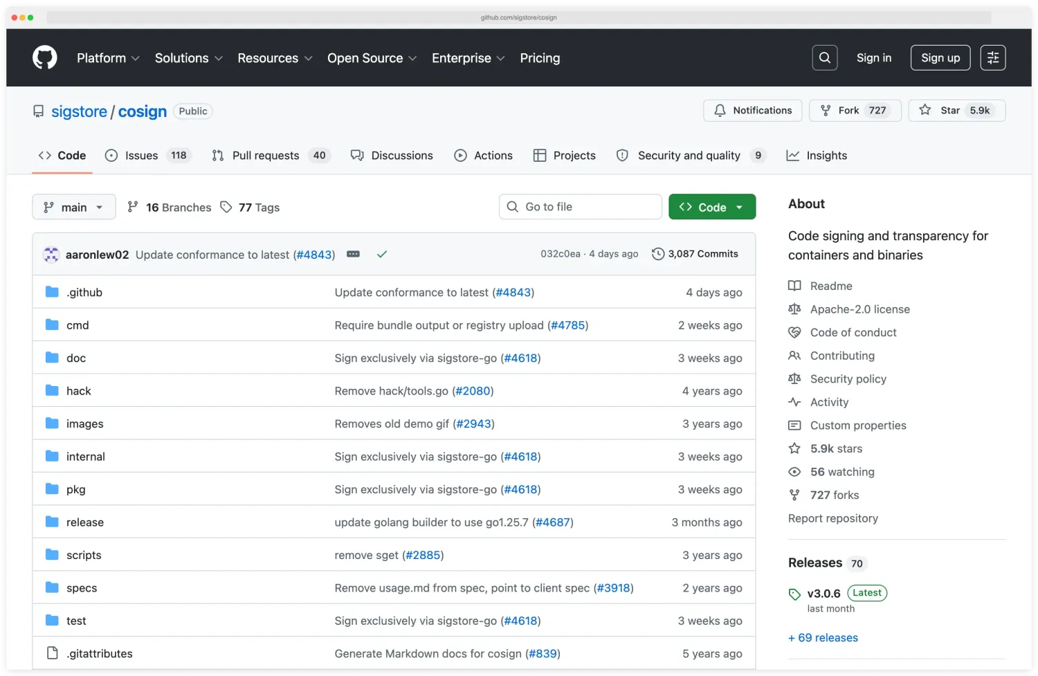Select the Code tab
The height and width of the screenshot is (676, 1038).
62,156
